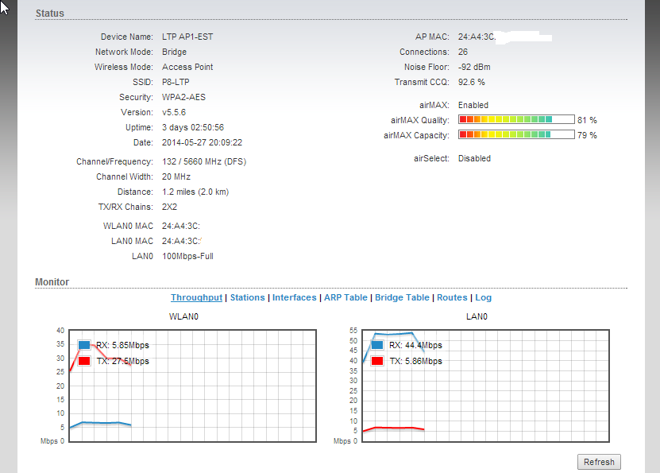Screen dimensions: 660x473
Task: Click the WLAN0 RX: 5.85Mbps legend label
Action: (122, 345)
